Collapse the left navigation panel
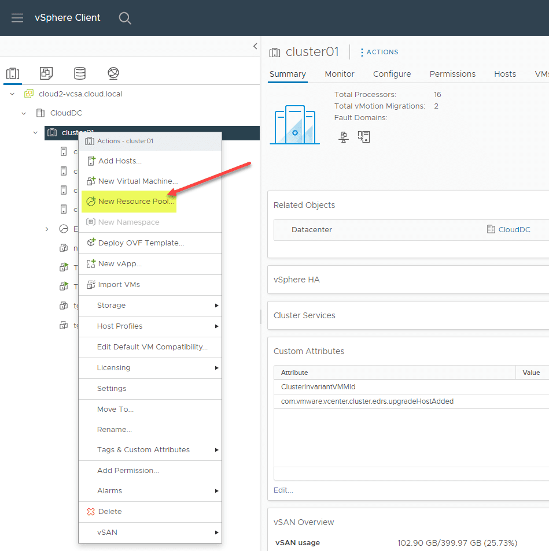 [255, 46]
